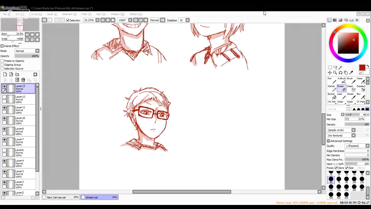Click the undo arrow in the toolbar
Viewport: 371px width, 209px height.
coord(44,20)
